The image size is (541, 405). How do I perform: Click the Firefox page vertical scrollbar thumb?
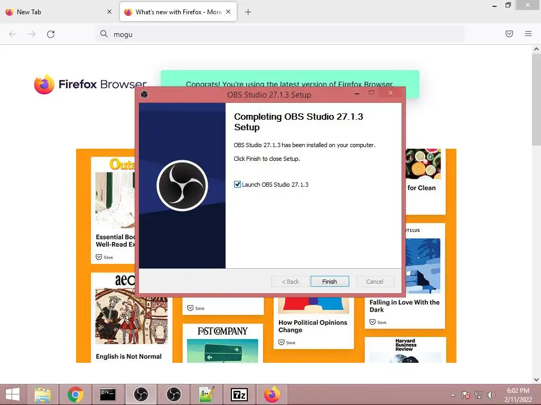pyautogui.click(x=536, y=100)
